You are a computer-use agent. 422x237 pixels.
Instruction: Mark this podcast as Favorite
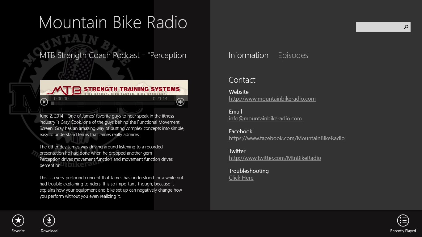click(18, 221)
